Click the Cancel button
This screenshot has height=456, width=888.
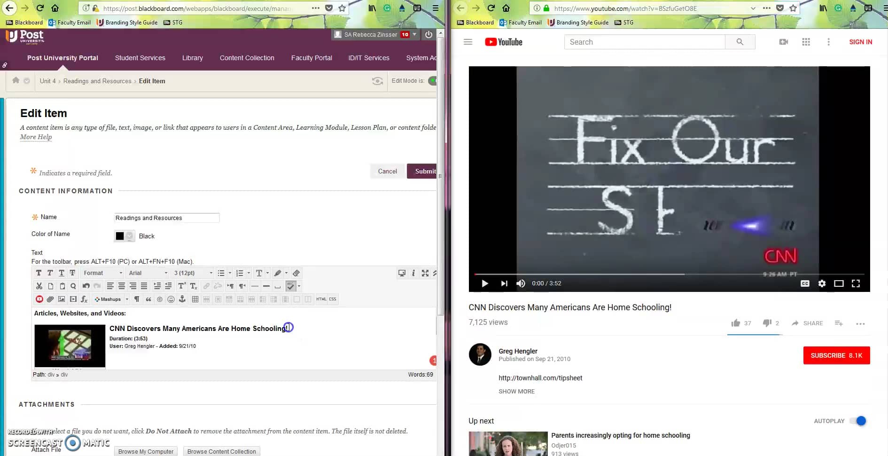388,171
